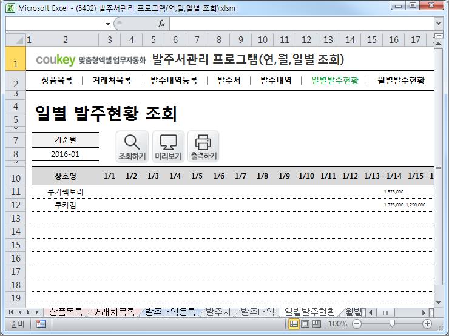Click the 조회하기 magnifier search button
The height and width of the screenshot is (336, 449).
132,147
